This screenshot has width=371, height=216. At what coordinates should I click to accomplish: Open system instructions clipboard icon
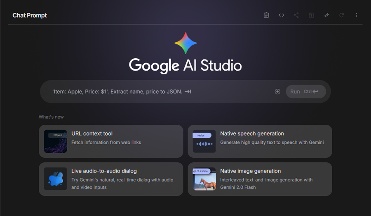click(266, 15)
